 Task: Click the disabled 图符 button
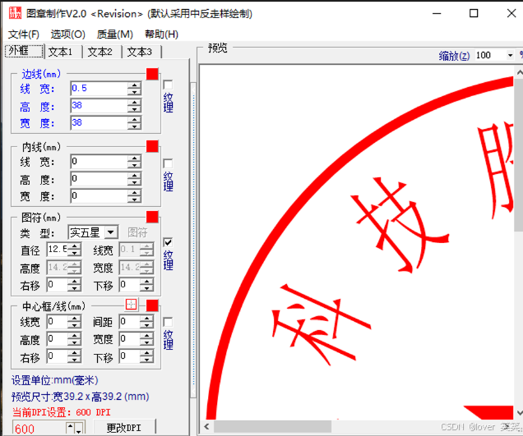point(138,232)
